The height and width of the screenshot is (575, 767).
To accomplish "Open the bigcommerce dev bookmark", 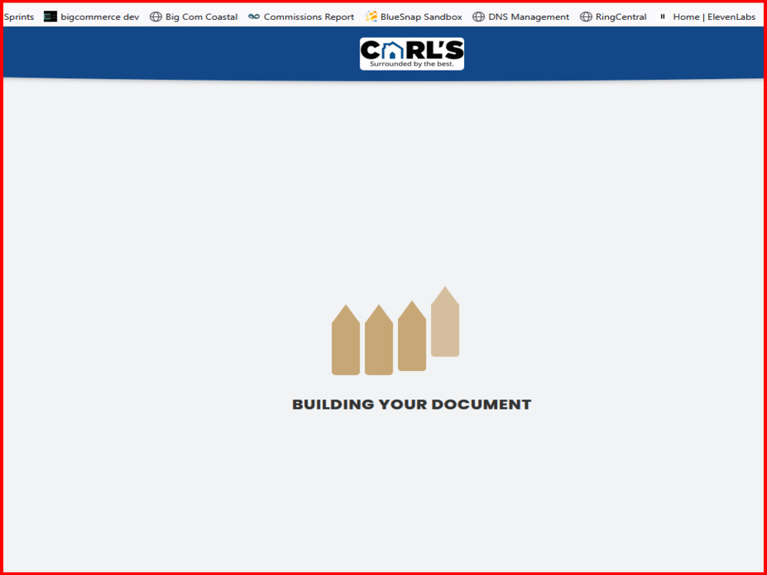I will point(91,17).
